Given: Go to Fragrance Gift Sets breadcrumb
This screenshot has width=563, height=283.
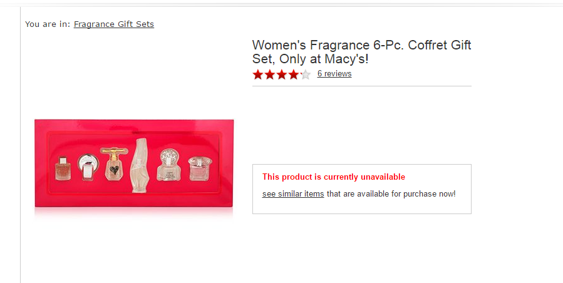Looking at the screenshot, I should (113, 24).
